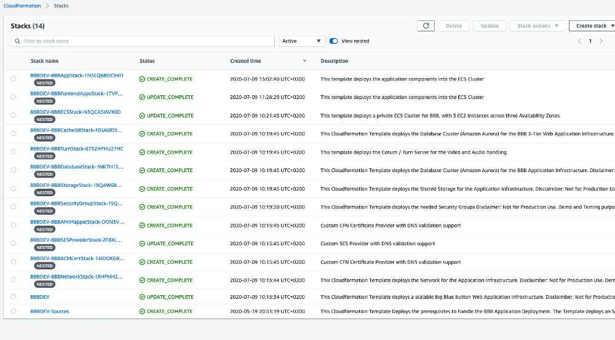The width and height of the screenshot is (615, 340).
Task: Open the Create stack dropdown
Action: click(x=593, y=26)
